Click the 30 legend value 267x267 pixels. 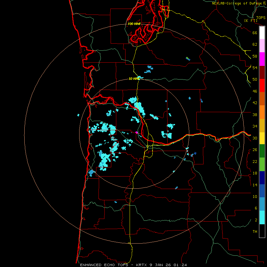pos(255,138)
